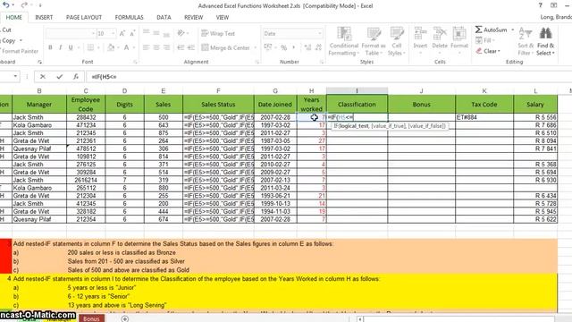This screenshot has width=572, height=322.
Task: Open Format as Table gallery
Action: pyautogui.click(x=374, y=41)
